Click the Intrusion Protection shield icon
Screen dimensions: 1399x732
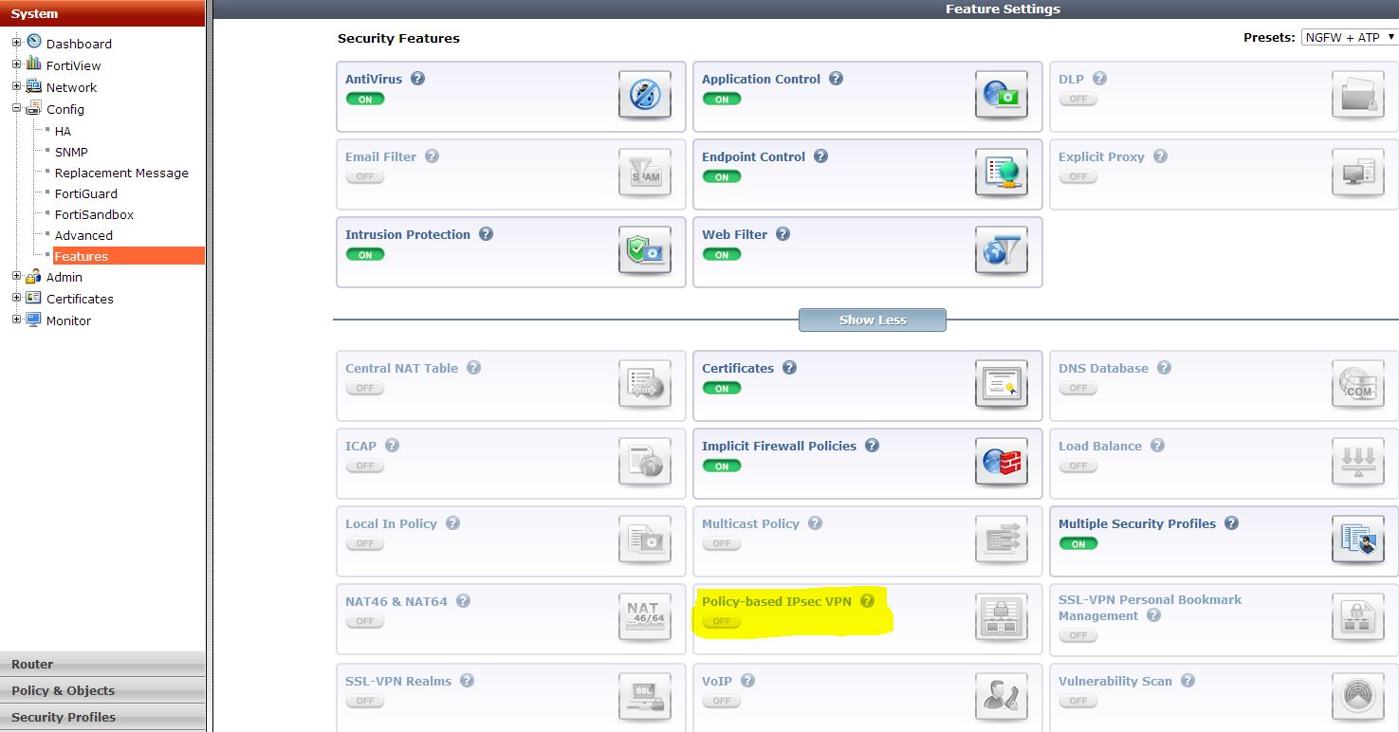[x=645, y=250]
